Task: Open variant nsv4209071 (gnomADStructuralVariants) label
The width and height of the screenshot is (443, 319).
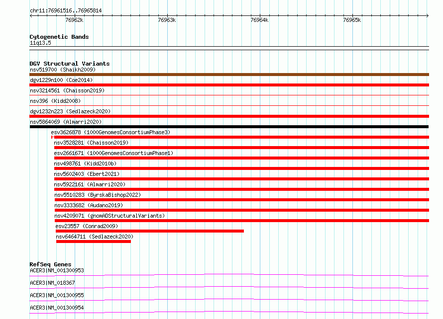Action: [x=110, y=216]
